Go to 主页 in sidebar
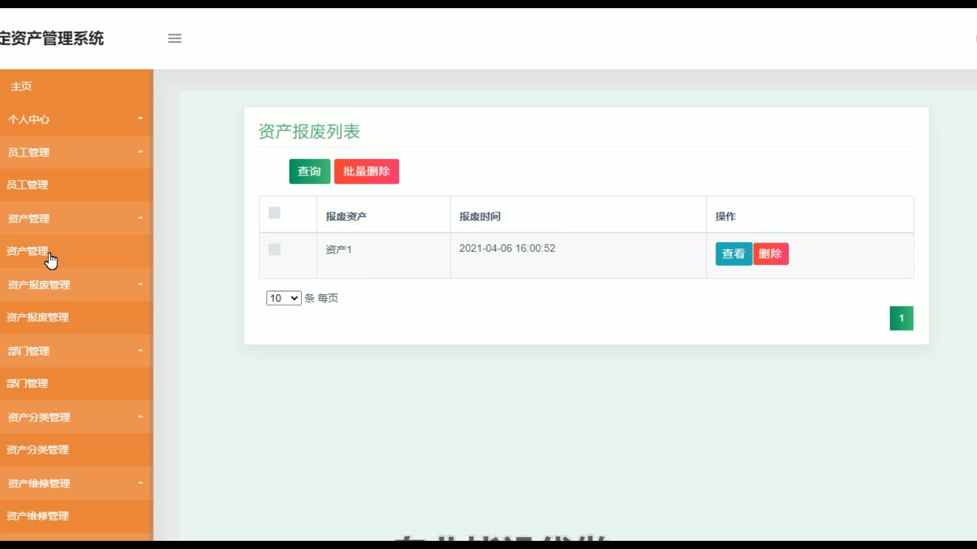The width and height of the screenshot is (977, 549). pyautogui.click(x=21, y=86)
